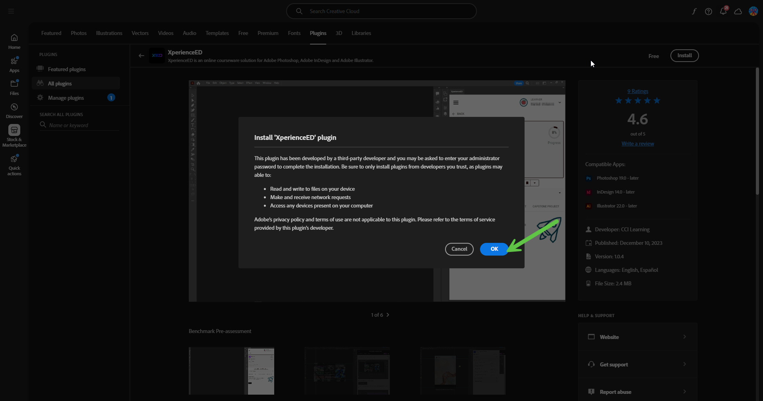Click the Photoshop compatible app icon
This screenshot has width=763, height=401.
tap(589, 178)
